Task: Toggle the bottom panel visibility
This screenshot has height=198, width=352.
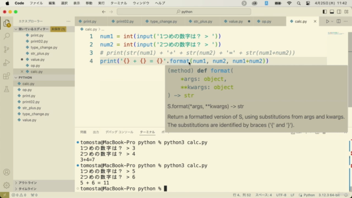Action: pos(332,12)
